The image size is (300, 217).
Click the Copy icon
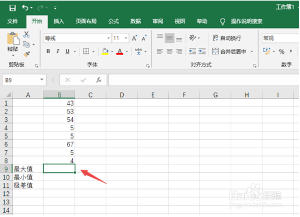(x=26, y=44)
